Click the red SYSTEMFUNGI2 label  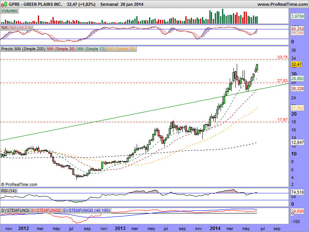[x=46, y=210]
